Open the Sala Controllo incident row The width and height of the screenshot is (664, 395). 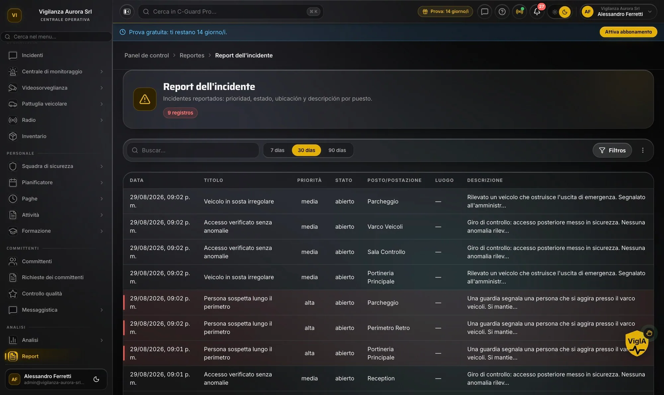(x=388, y=252)
